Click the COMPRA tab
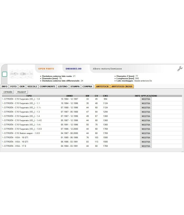184x215 pixels. [x=87, y=86]
